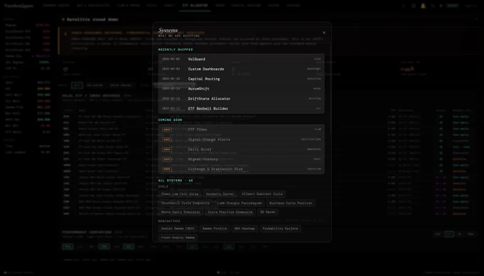Click Exchange & Stablecoin Risk row
Screen dimensions: 484x276
(241, 169)
